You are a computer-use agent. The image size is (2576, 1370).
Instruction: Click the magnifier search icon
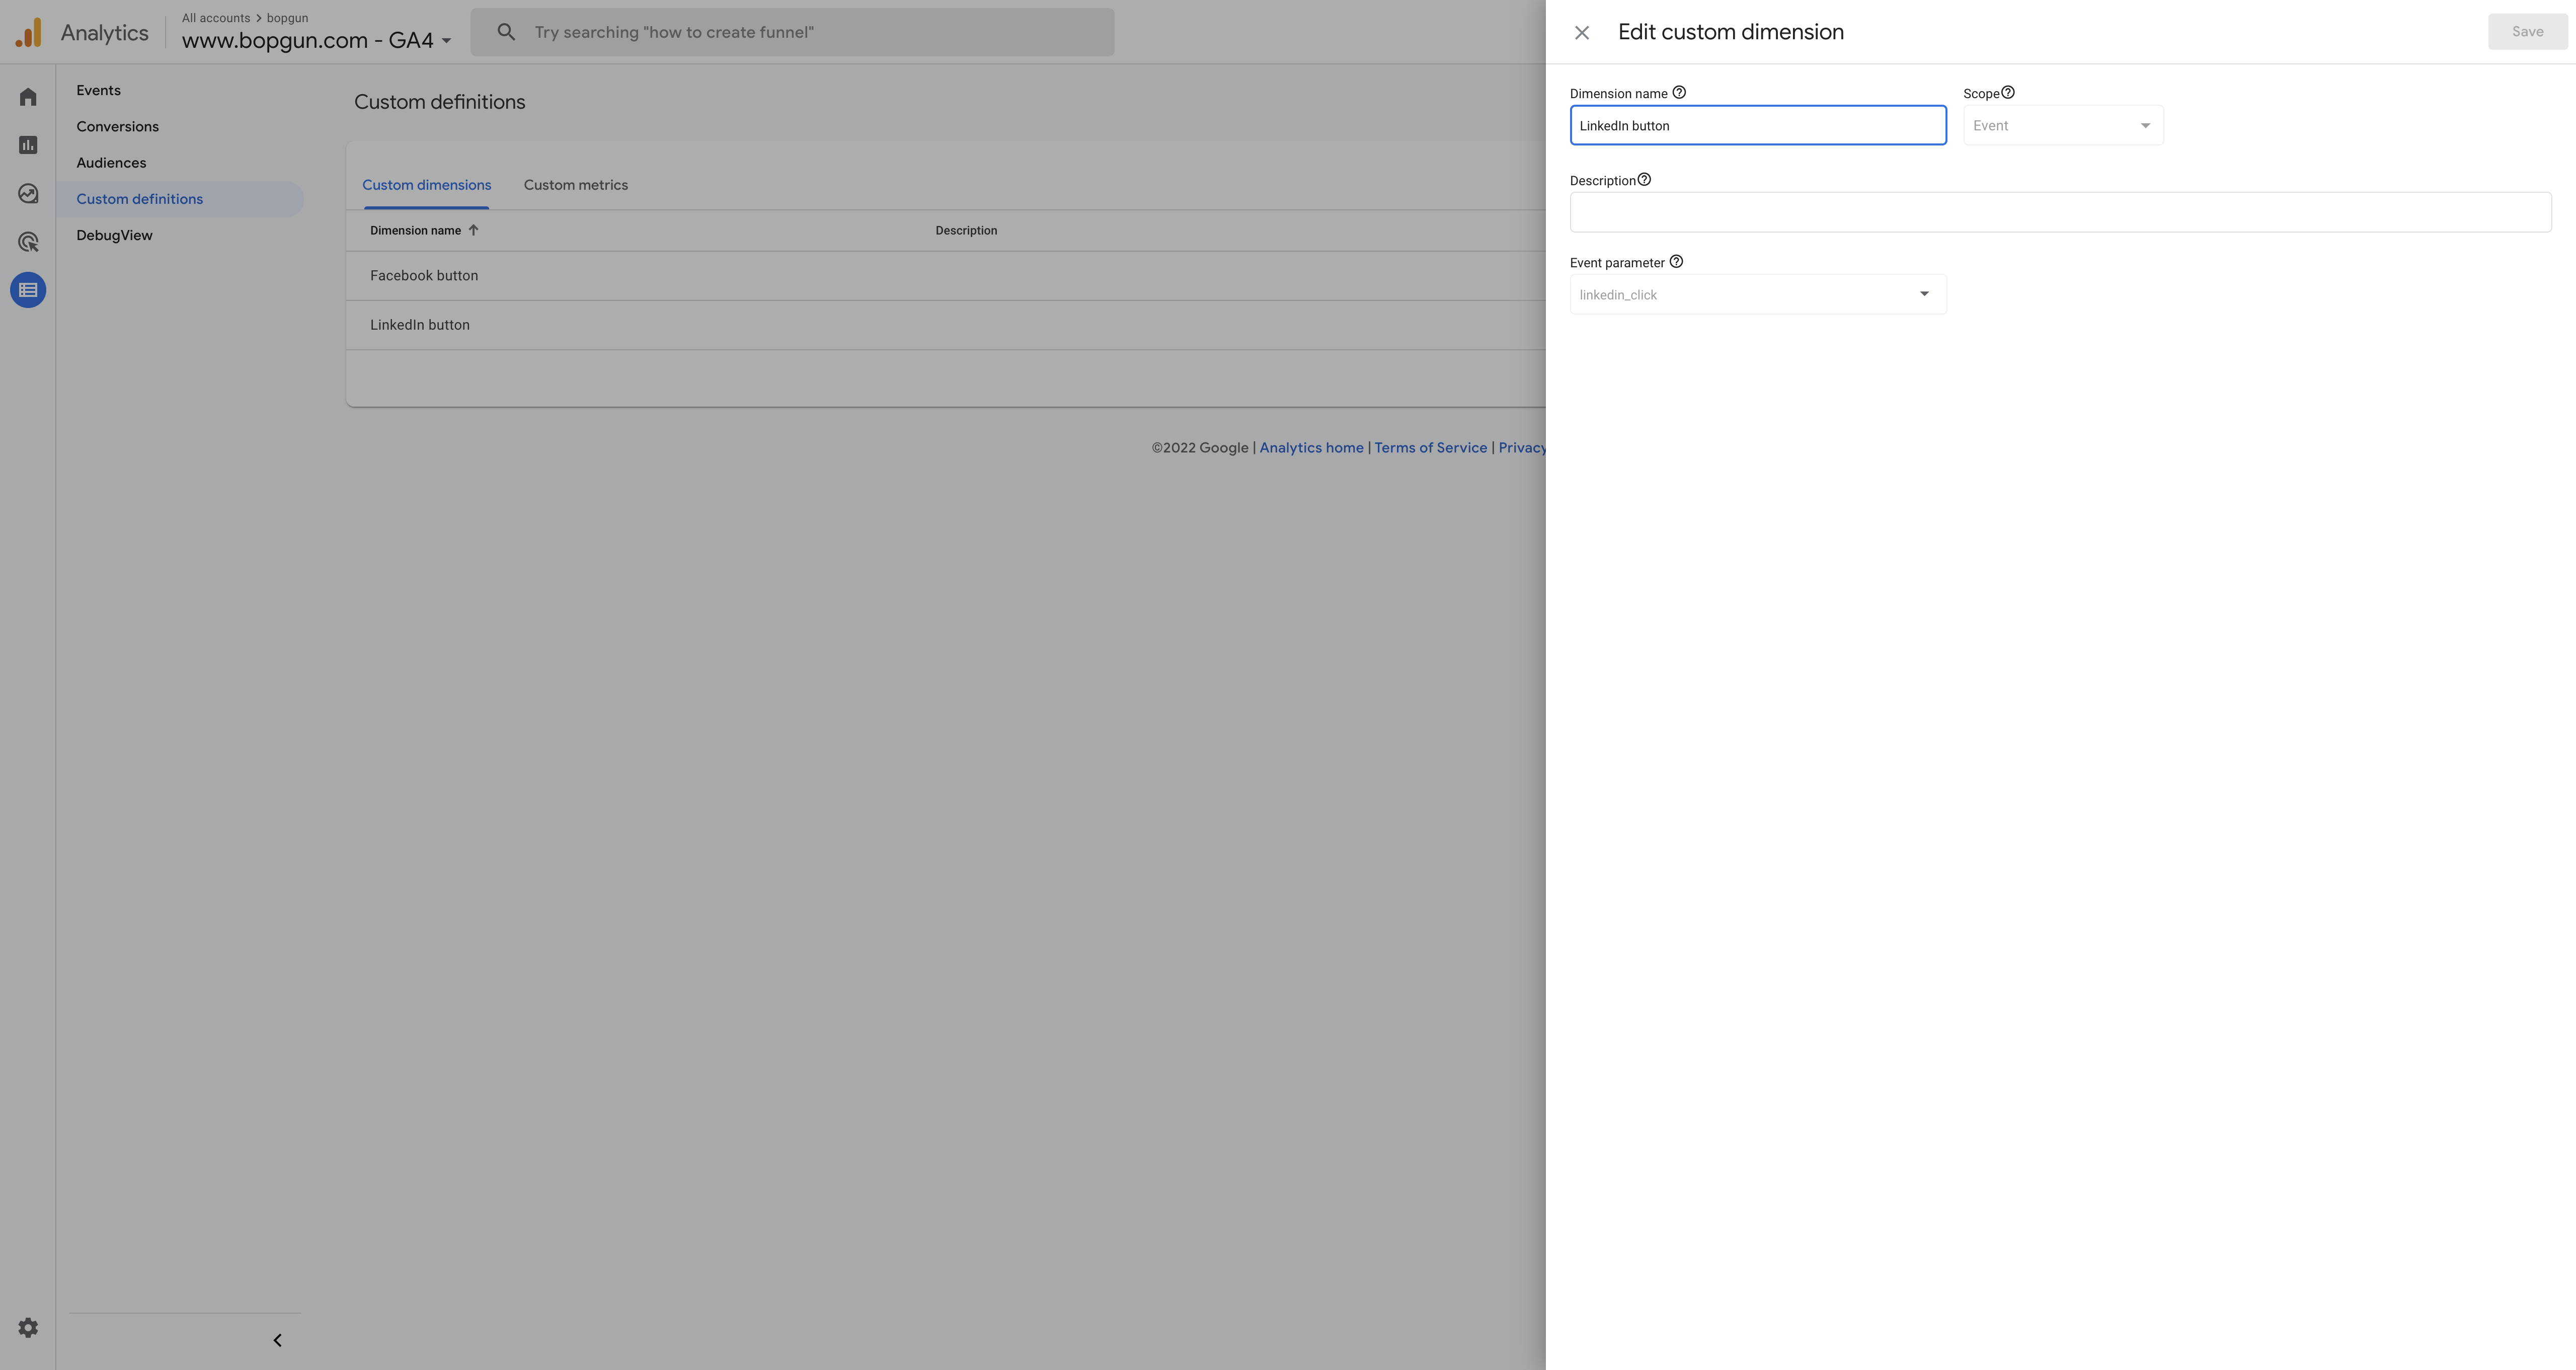click(x=506, y=32)
